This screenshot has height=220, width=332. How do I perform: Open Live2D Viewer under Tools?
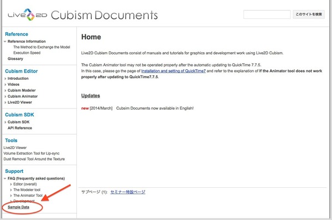tap(15, 147)
